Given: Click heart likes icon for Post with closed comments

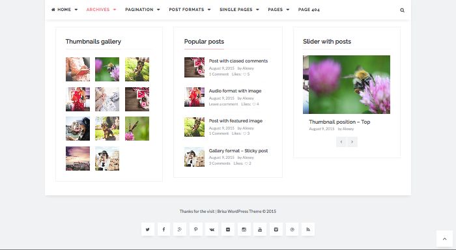Looking at the screenshot, I should pyautogui.click(x=244, y=74).
